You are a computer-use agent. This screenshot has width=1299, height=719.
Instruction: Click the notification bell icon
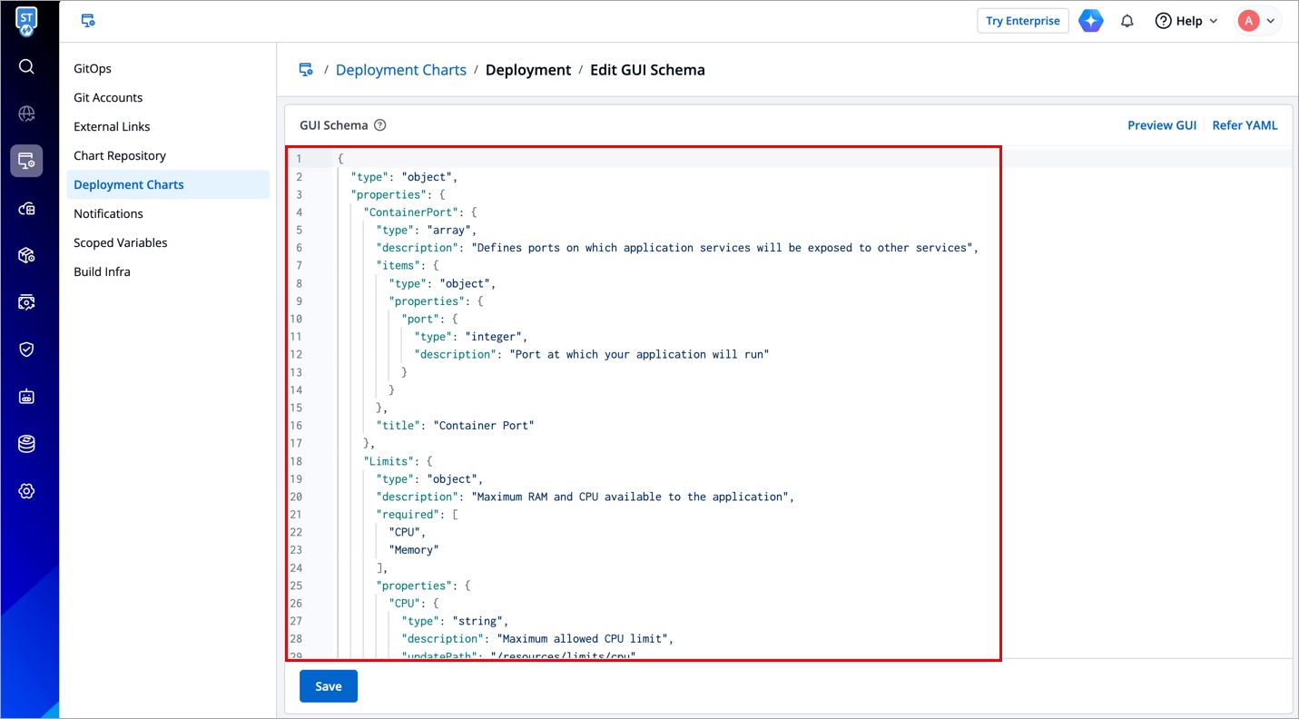pyautogui.click(x=1127, y=21)
